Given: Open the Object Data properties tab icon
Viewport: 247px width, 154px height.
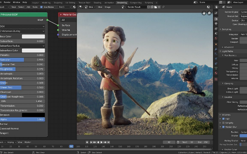Looking at the screenshot, I should point(216,68).
